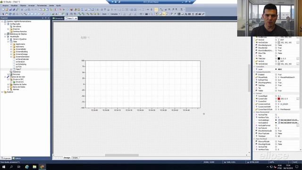Click the ScreenBoiler folder icon

(x=14, y=49)
